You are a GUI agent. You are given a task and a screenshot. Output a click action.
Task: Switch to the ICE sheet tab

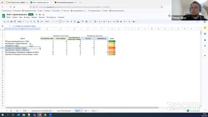pos(17,111)
